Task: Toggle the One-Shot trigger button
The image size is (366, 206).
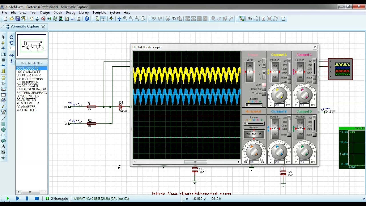Action: tap(264, 89)
